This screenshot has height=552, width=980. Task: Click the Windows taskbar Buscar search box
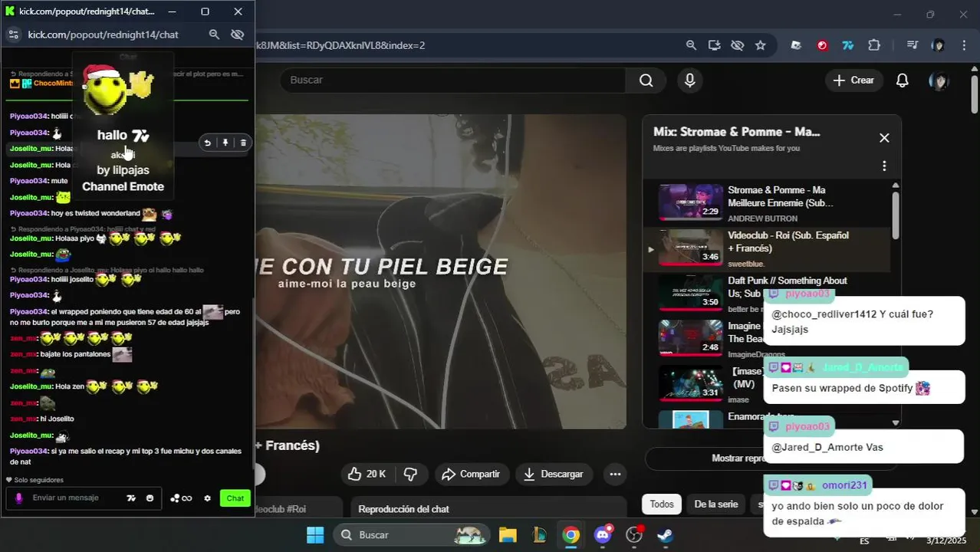(411, 535)
